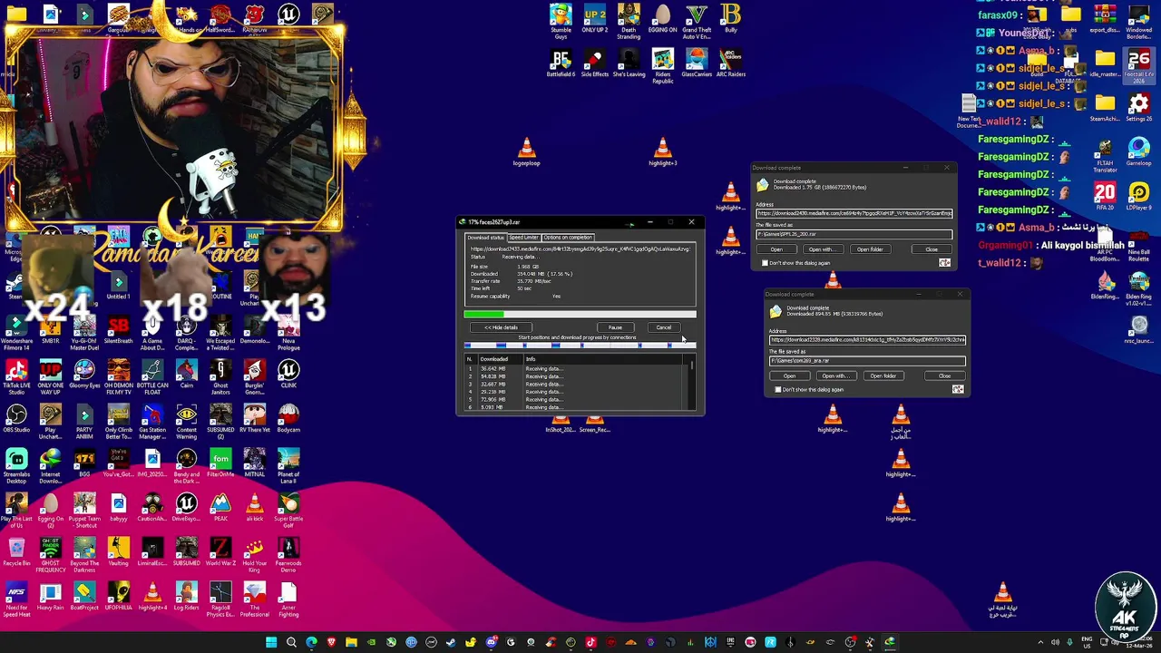Select the Play The Last of Us icon
Screen dimensions: 1161x653
[16, 510]
